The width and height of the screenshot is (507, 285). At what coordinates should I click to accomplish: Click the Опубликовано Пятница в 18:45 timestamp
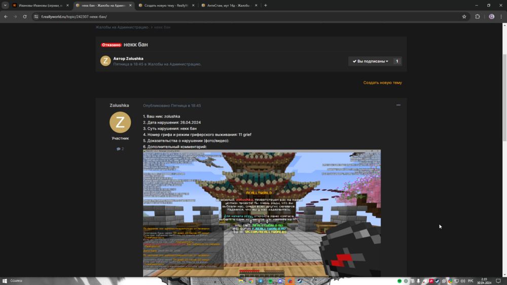(x=172, y=105)
